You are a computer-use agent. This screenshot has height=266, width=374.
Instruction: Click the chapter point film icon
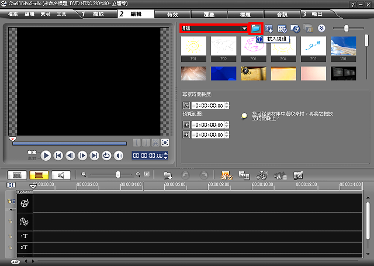tap(298, 175)
